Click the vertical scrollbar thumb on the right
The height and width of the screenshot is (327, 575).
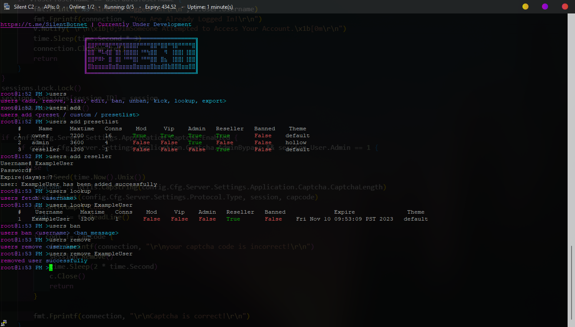[x=572, y=282]
